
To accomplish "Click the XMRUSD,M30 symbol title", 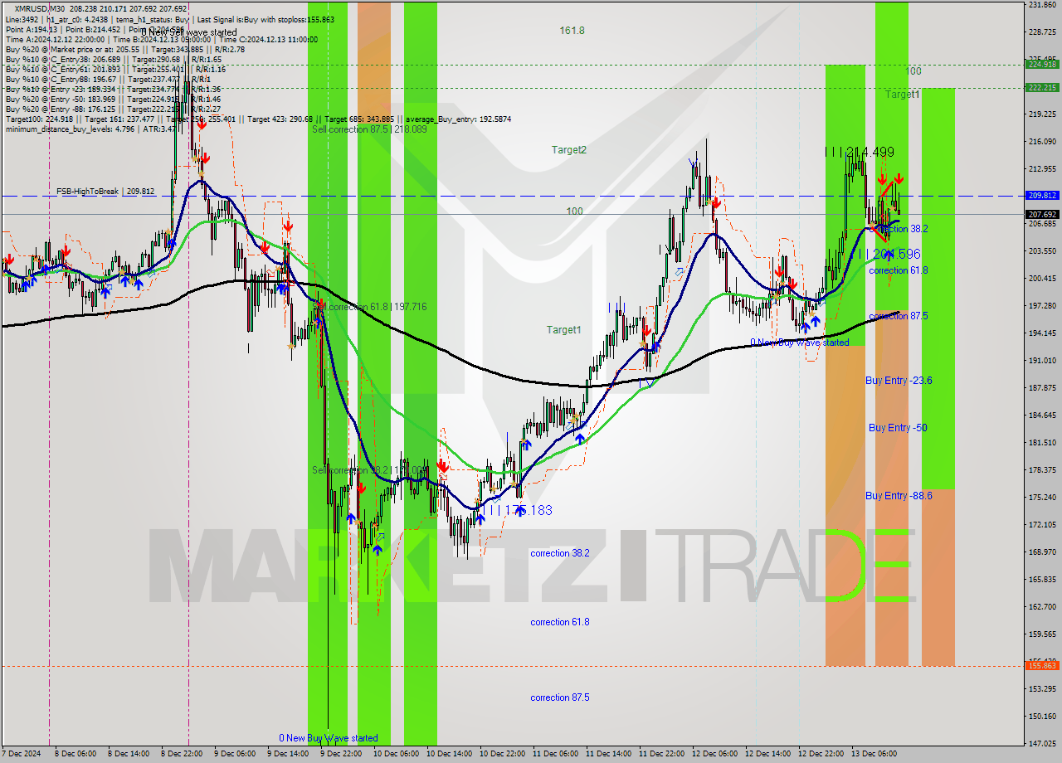I will click(x=38, y=8).
